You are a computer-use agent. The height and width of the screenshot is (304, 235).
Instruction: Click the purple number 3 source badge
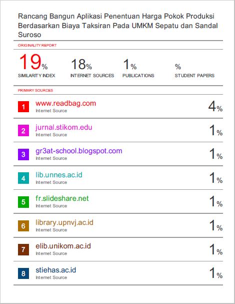[x=23, y=154]
